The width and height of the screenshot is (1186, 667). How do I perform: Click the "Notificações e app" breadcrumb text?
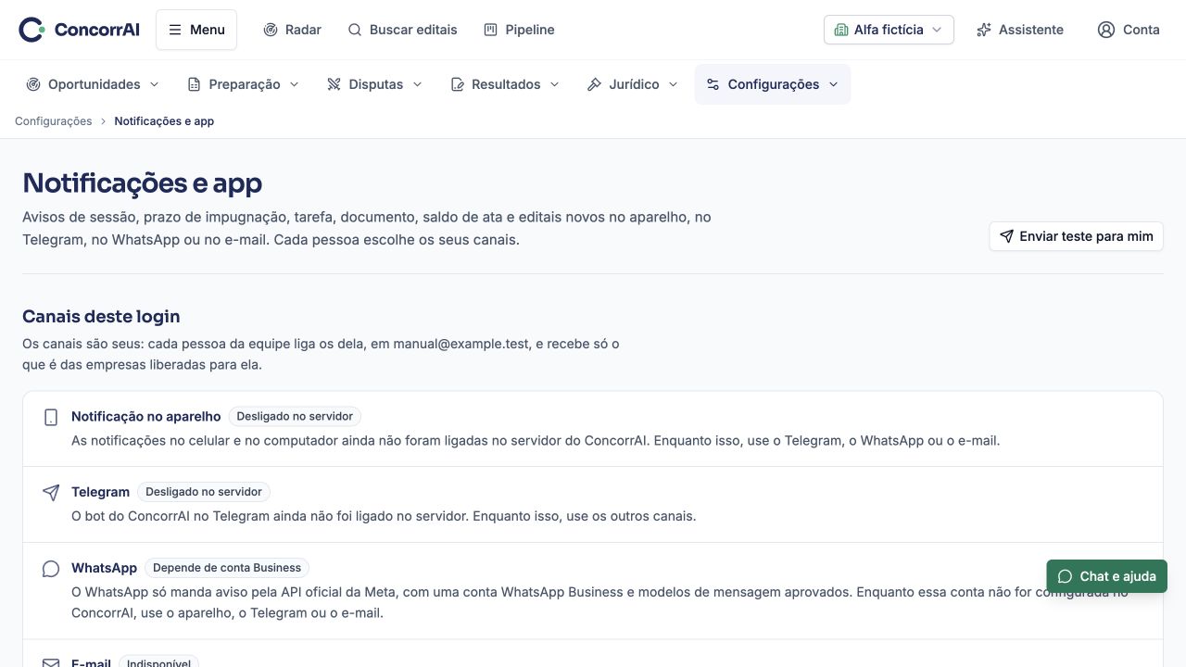(164, 121)
